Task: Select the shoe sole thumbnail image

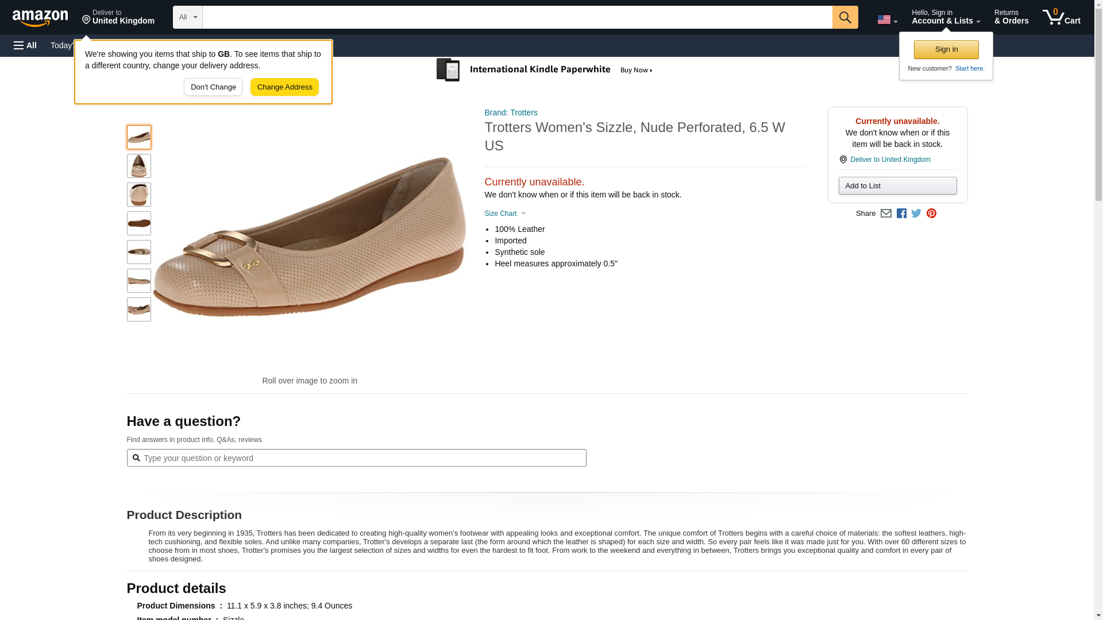Action: [139, 223]
